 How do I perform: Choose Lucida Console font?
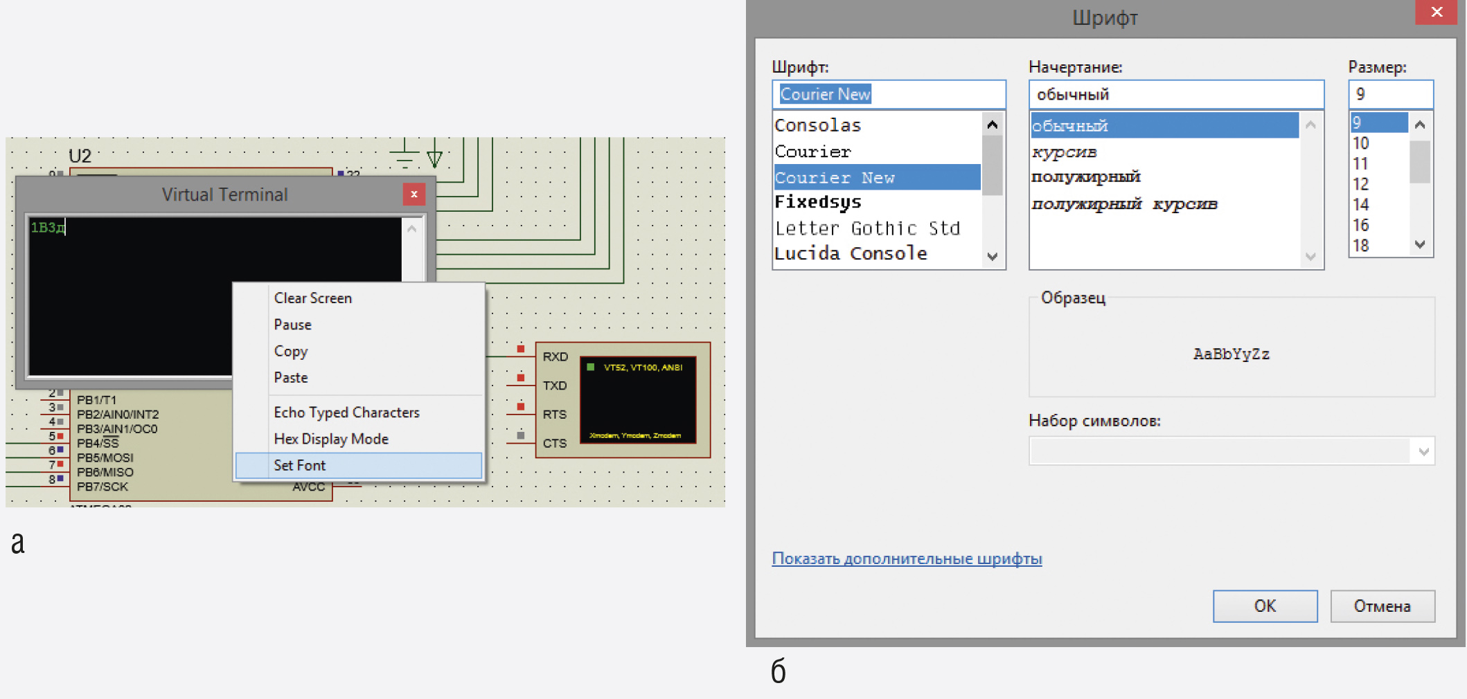pos(878,253)
